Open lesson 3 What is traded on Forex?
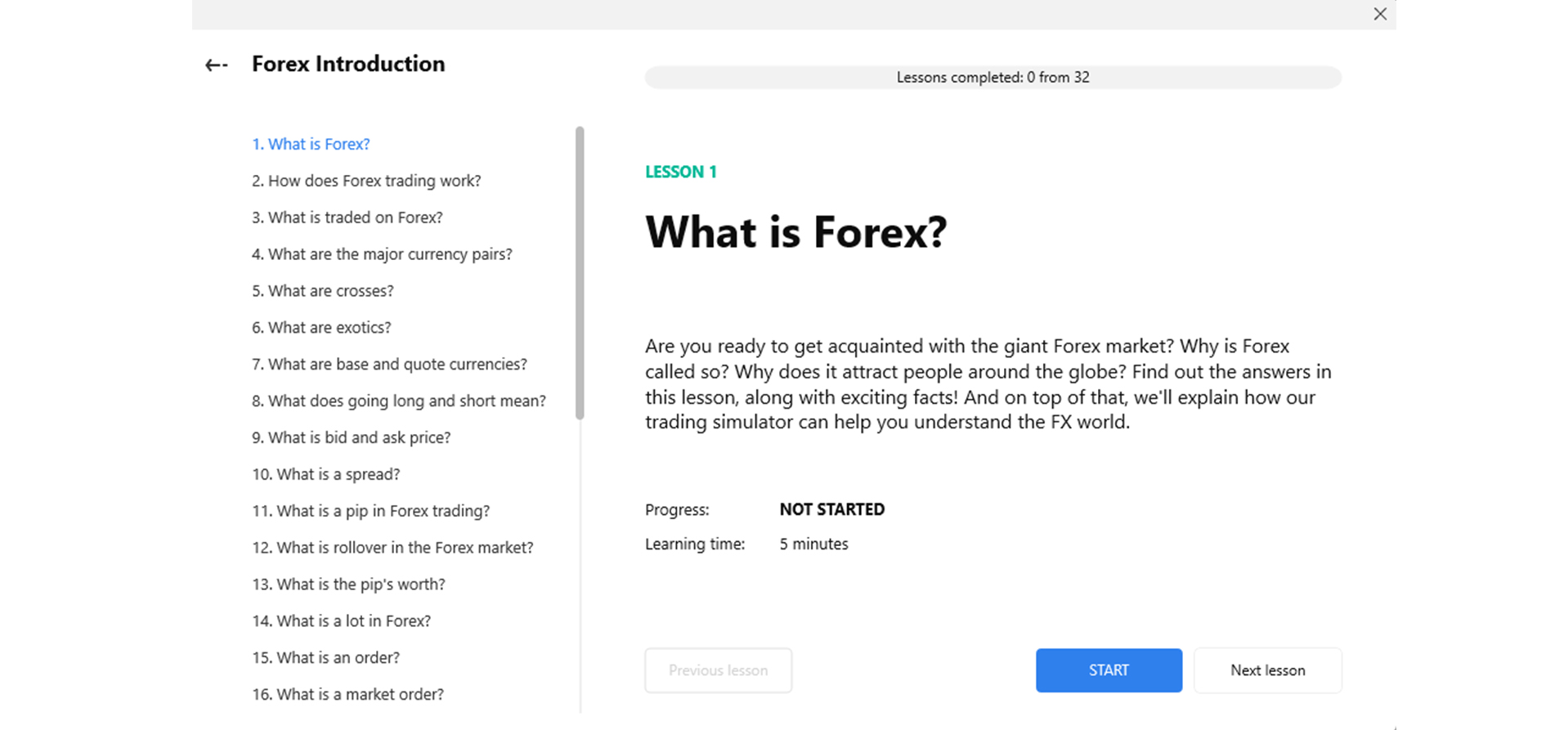Screen dimensions: 1564x730 tap(347, 217)
